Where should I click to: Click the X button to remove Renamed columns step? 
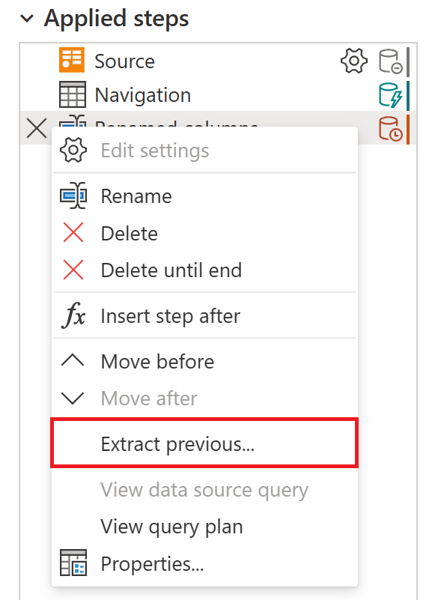point(35,128)
